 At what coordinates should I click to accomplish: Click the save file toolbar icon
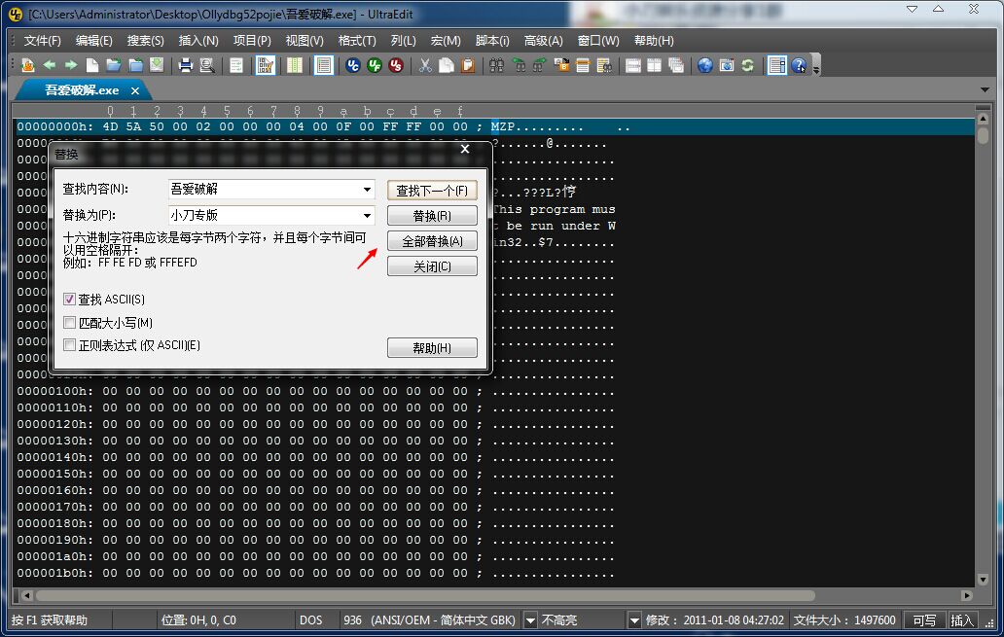click(x=157, y=65)
